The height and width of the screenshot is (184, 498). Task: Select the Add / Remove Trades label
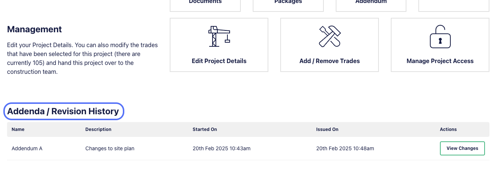point(330,61)
